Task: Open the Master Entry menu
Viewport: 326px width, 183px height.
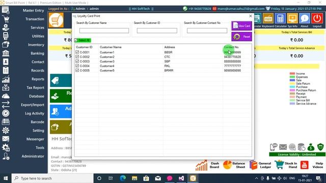Action: (x=33, y=10)
